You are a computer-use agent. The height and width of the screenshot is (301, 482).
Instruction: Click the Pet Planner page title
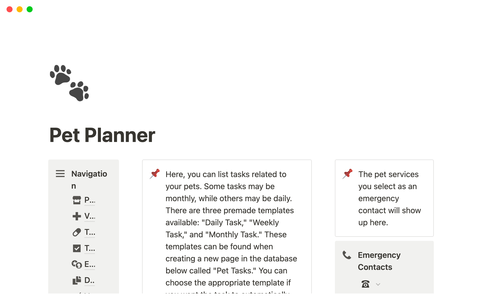102,135
